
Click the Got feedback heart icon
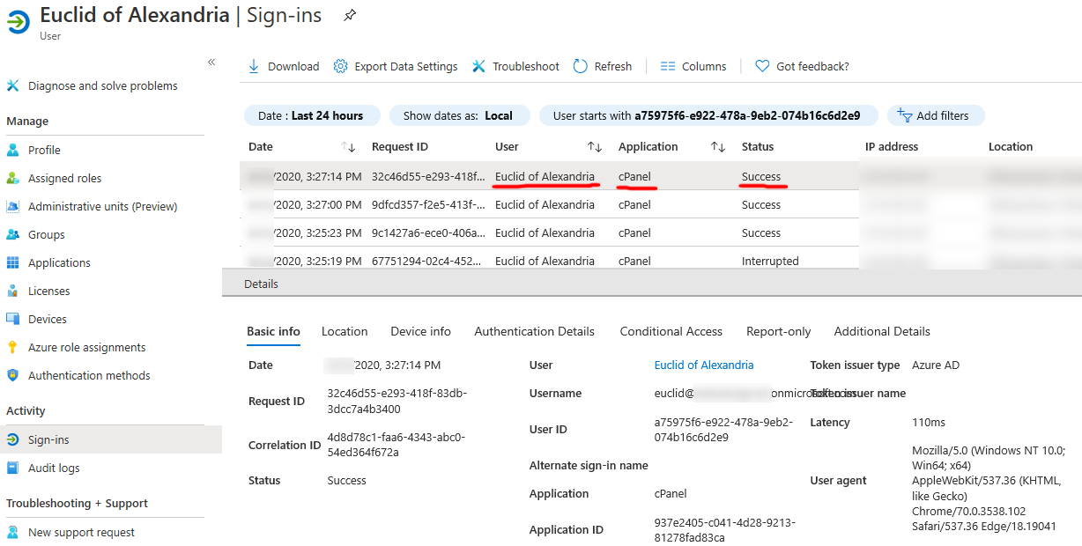coord(760,65)
